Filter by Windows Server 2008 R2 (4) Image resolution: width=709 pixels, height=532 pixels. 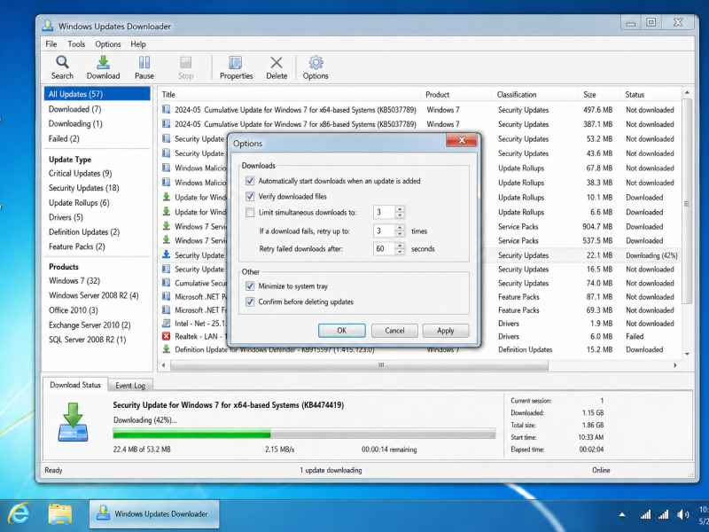click(94, 295)
